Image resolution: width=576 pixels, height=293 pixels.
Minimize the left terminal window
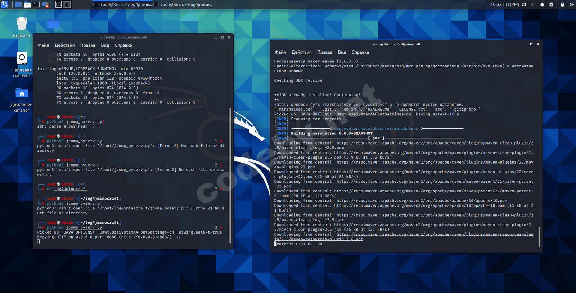point(216,37)
